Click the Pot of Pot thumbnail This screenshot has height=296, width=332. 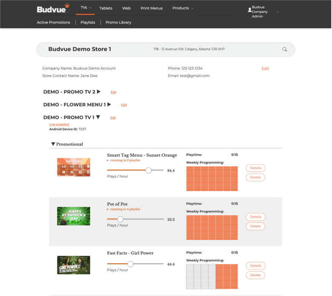73,216
